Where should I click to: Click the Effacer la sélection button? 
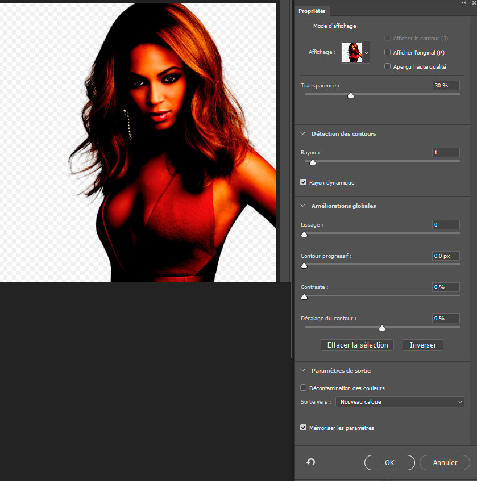358,345
